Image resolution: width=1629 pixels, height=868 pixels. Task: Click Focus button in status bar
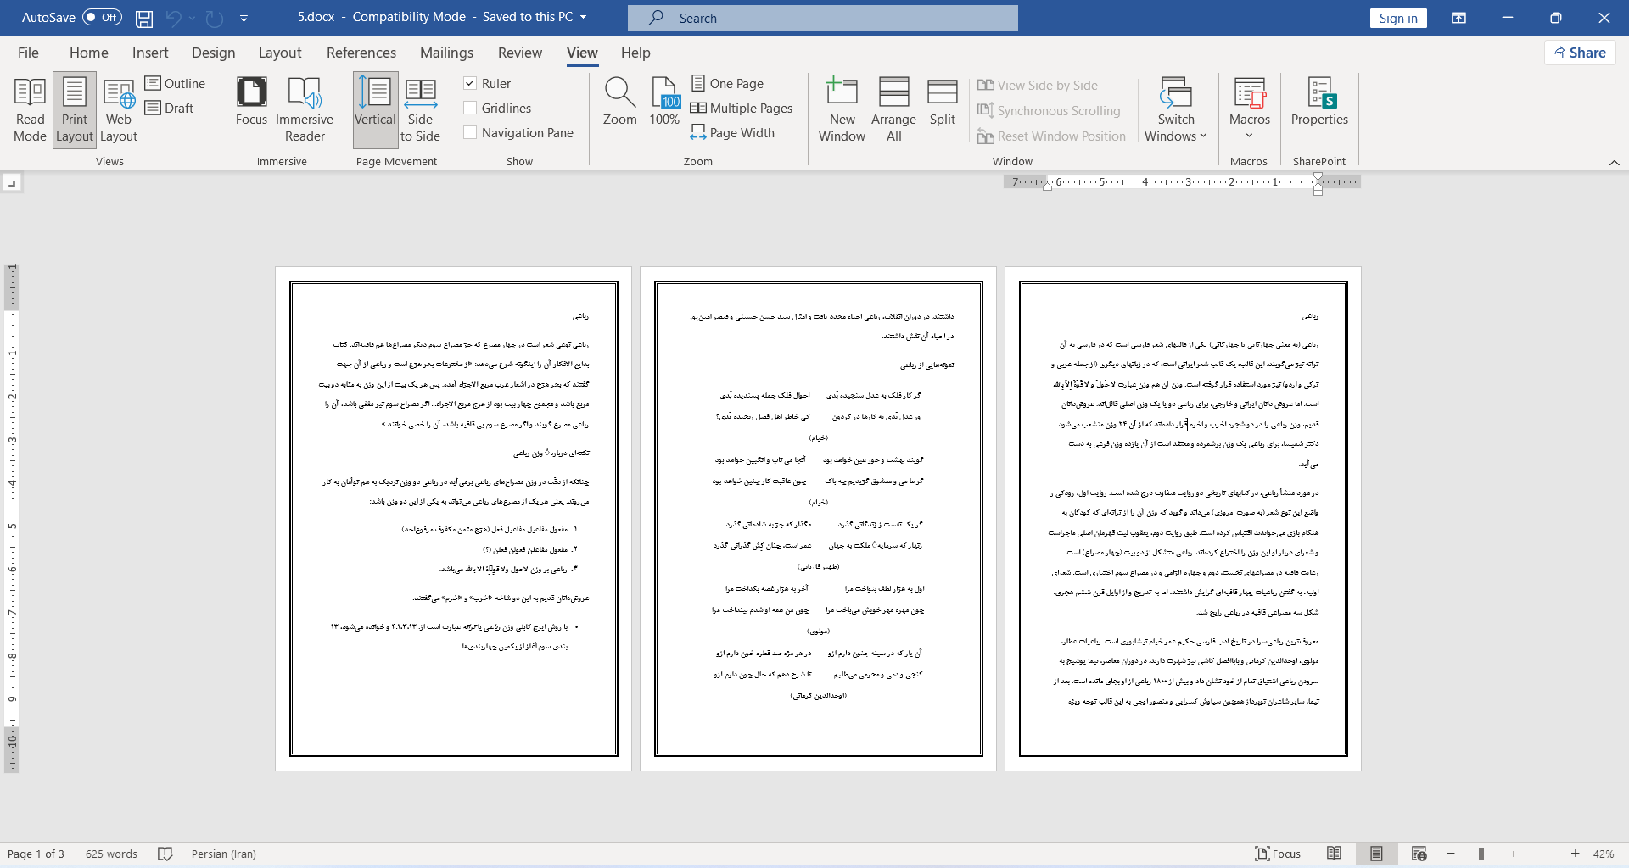[x=1278, y=854]
